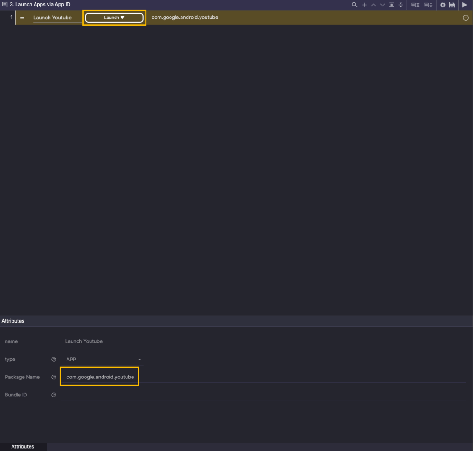Click the empty Bundle ID field
Screen dimensions: 473x451
point(263,395)
